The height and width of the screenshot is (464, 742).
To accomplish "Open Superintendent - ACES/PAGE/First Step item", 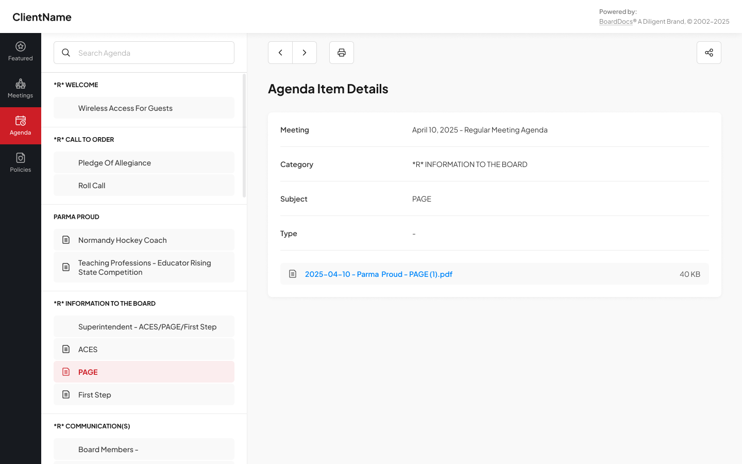I will point(144,326).
